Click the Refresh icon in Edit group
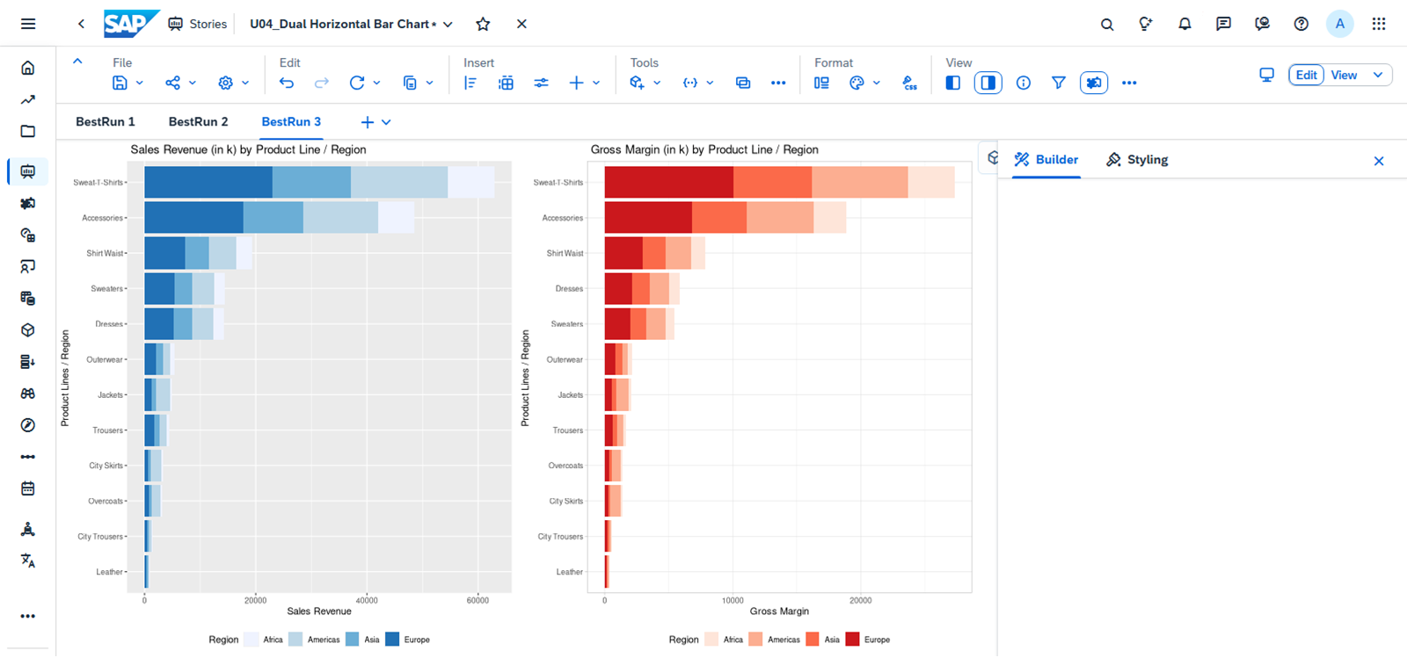Viewport: 1407px width, 665px height. pos(357,83)
